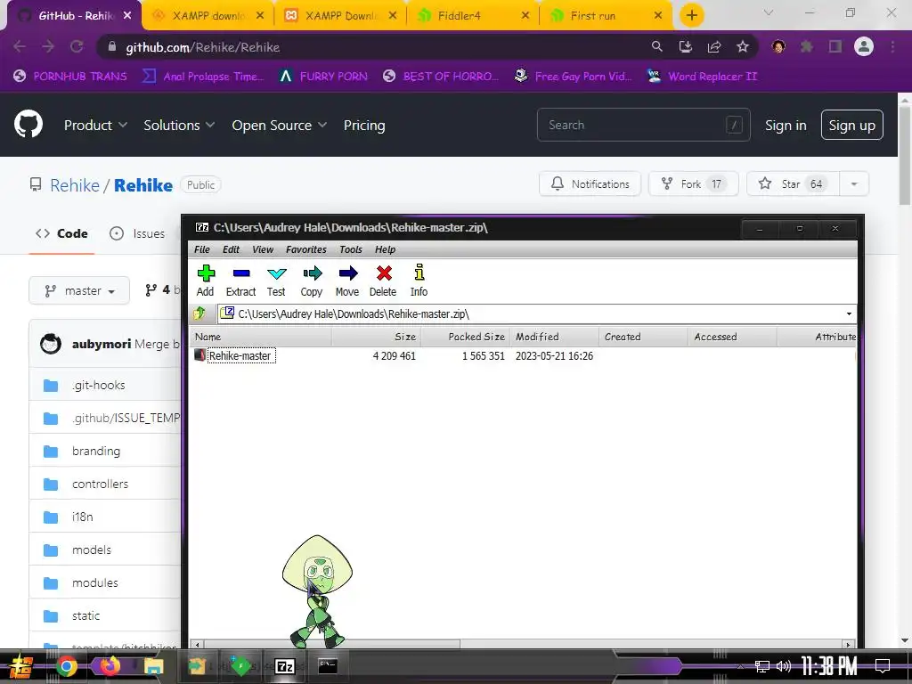Open Info for the selected archive item
This screenshot has width=912, height=684.
pos(419,281)
